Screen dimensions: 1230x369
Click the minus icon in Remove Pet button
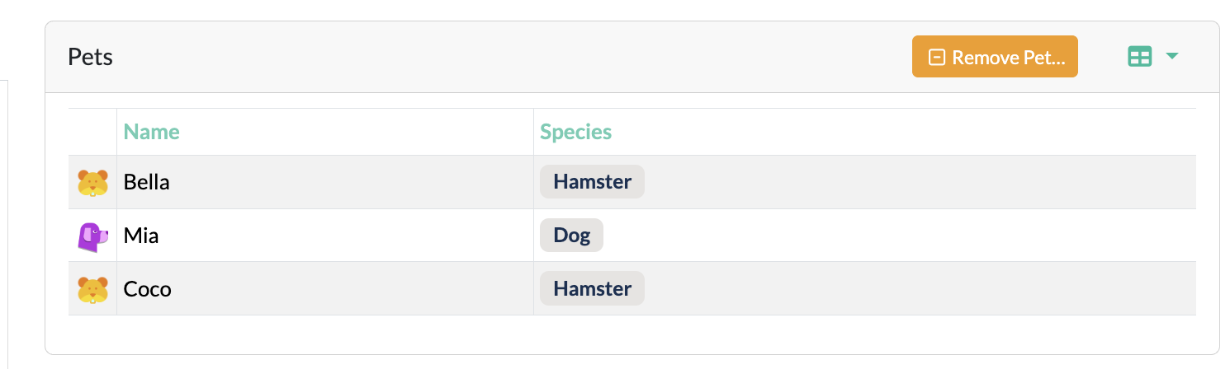936,58
